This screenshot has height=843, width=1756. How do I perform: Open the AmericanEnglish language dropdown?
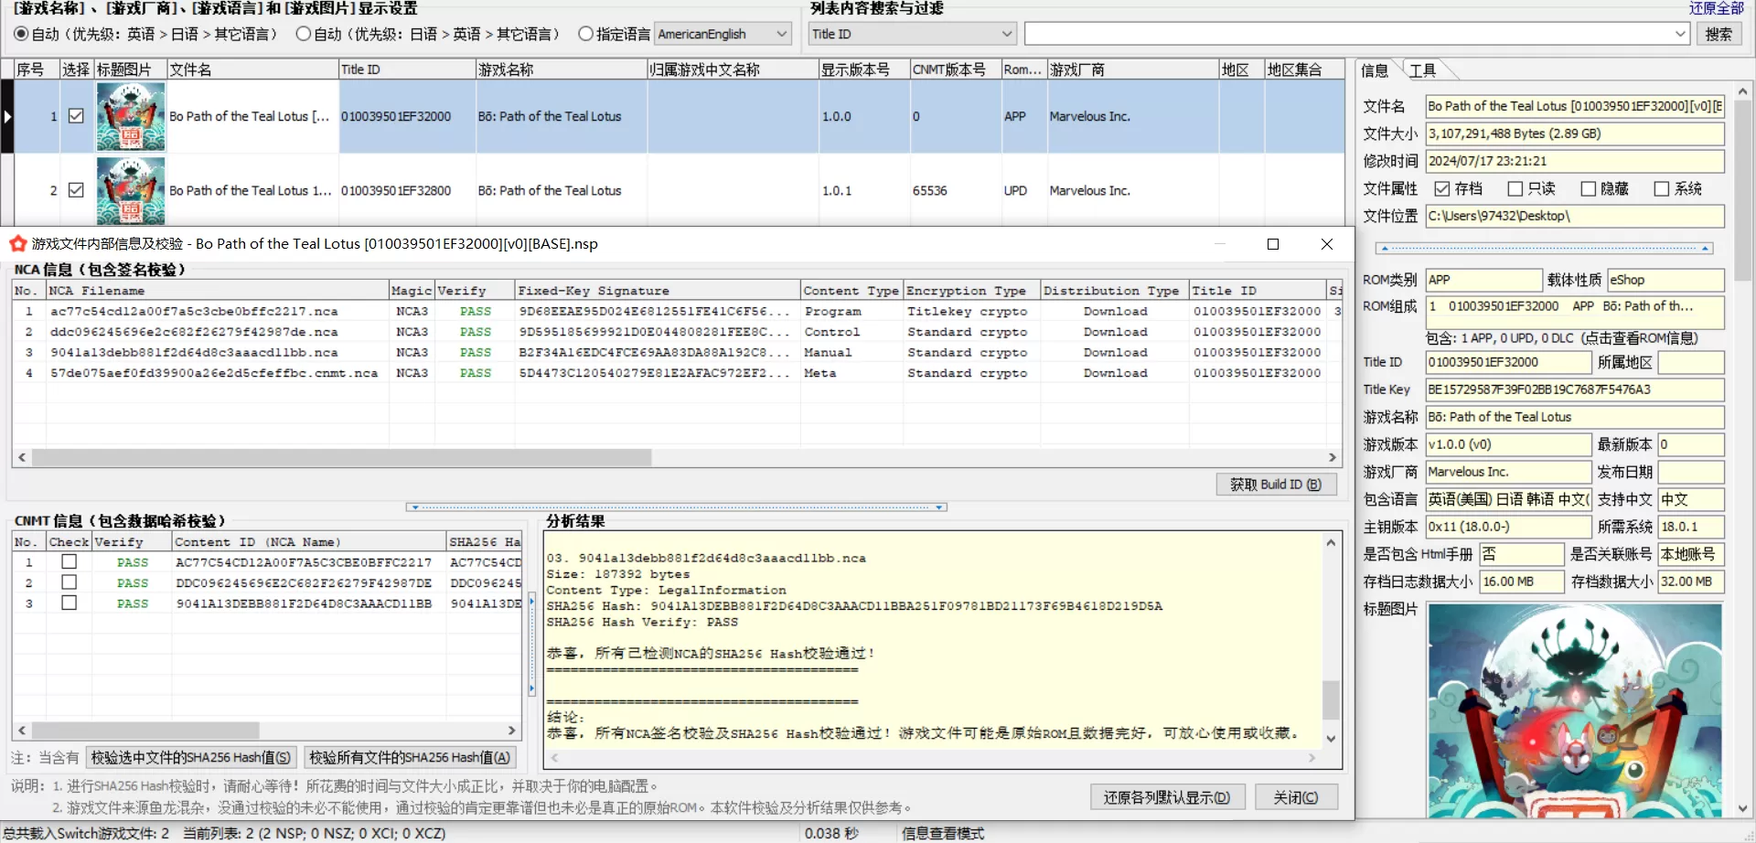(x=781, y=34)
